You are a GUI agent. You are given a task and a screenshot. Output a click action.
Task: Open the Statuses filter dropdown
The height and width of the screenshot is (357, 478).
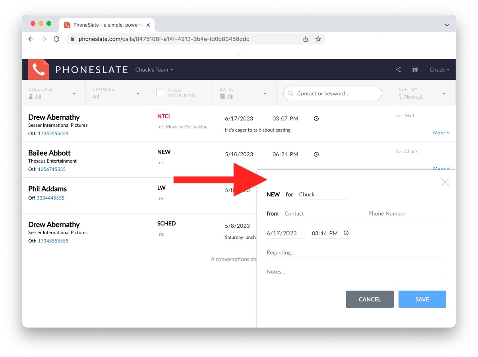[x=116, y=93]
